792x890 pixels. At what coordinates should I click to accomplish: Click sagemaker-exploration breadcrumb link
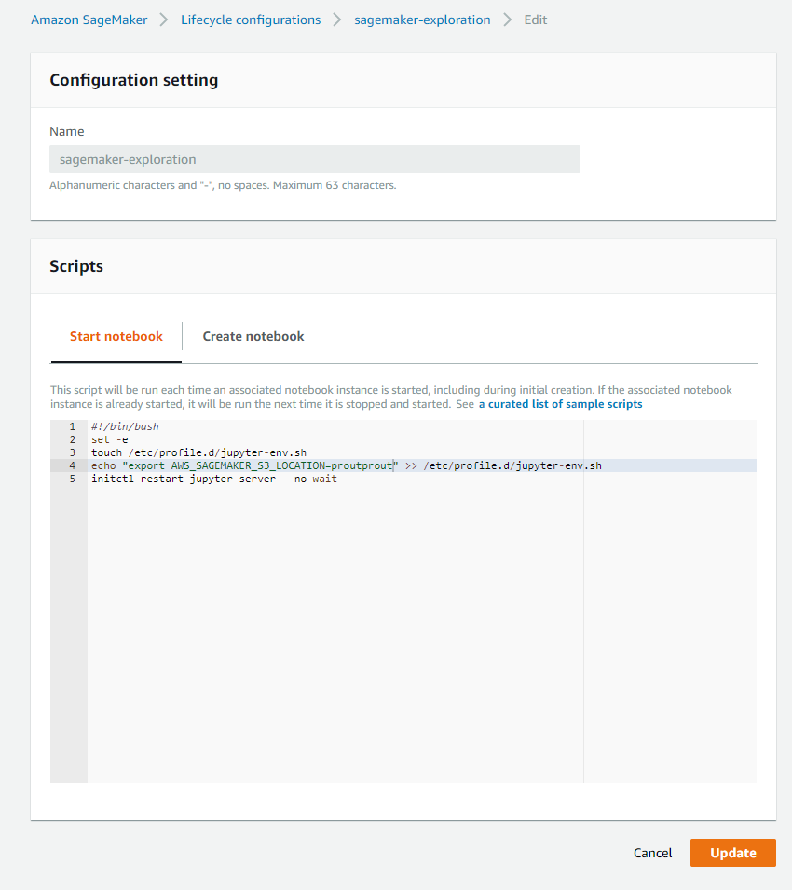click(422, 20)
